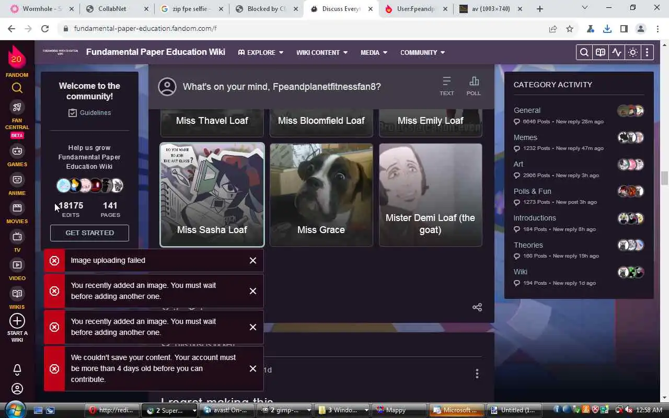Switch to the User:Fpeandp browser tab
The height and width of the screenshot is (418, 669).
[417, 9]
